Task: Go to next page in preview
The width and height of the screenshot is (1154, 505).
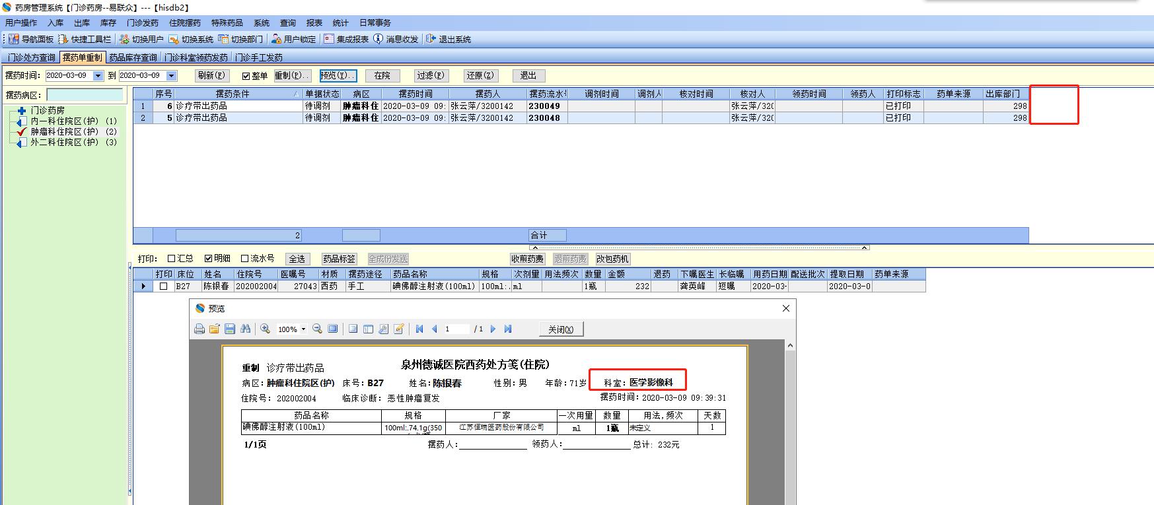Action: pos(493,329)
